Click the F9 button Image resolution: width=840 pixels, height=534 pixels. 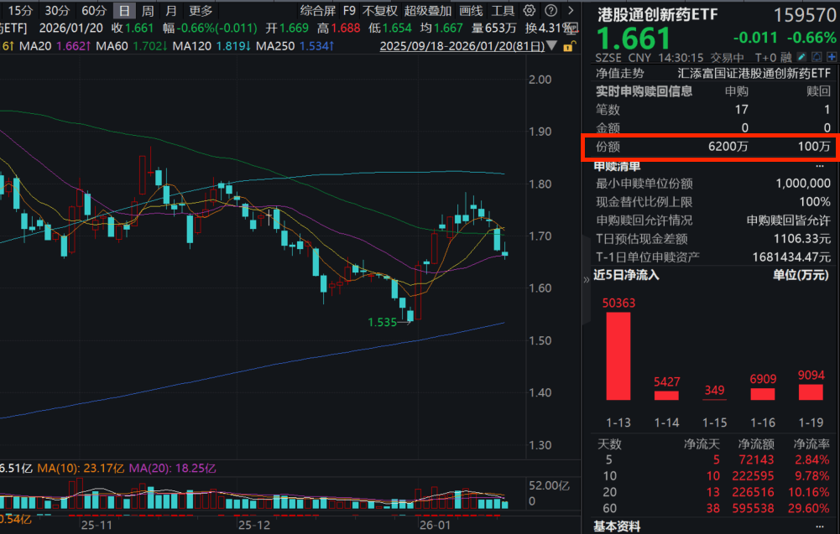348,11
